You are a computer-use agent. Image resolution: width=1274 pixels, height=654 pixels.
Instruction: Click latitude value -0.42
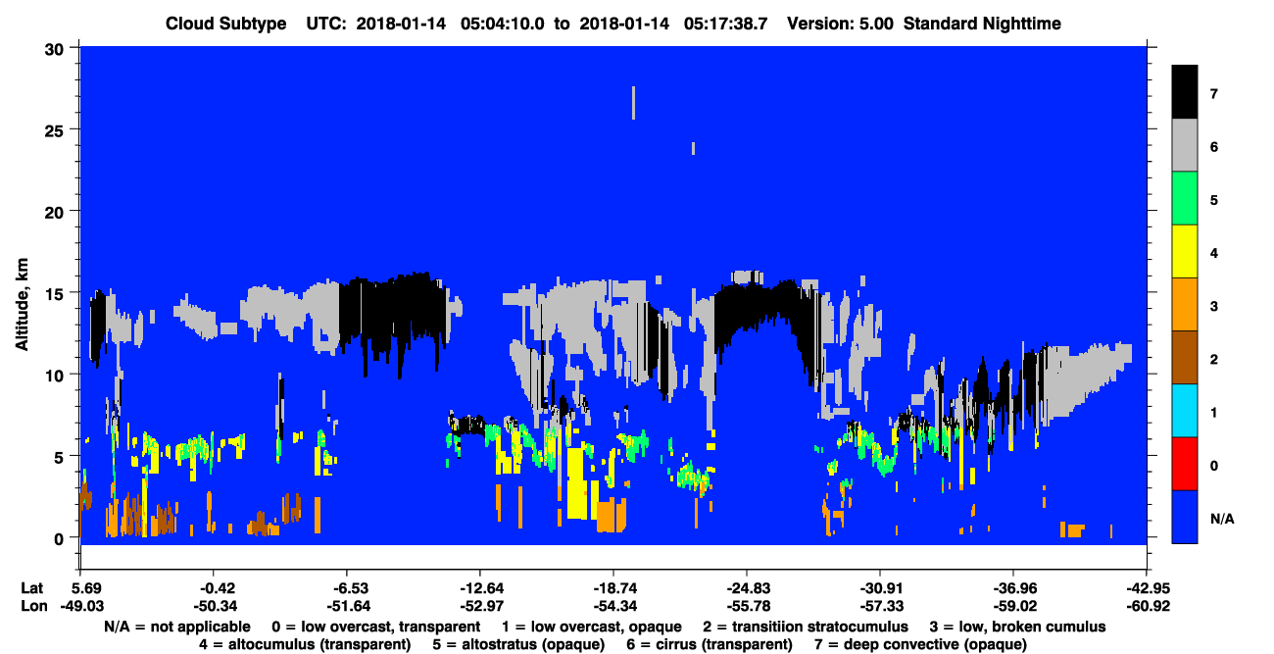click(x=213, y=588)
